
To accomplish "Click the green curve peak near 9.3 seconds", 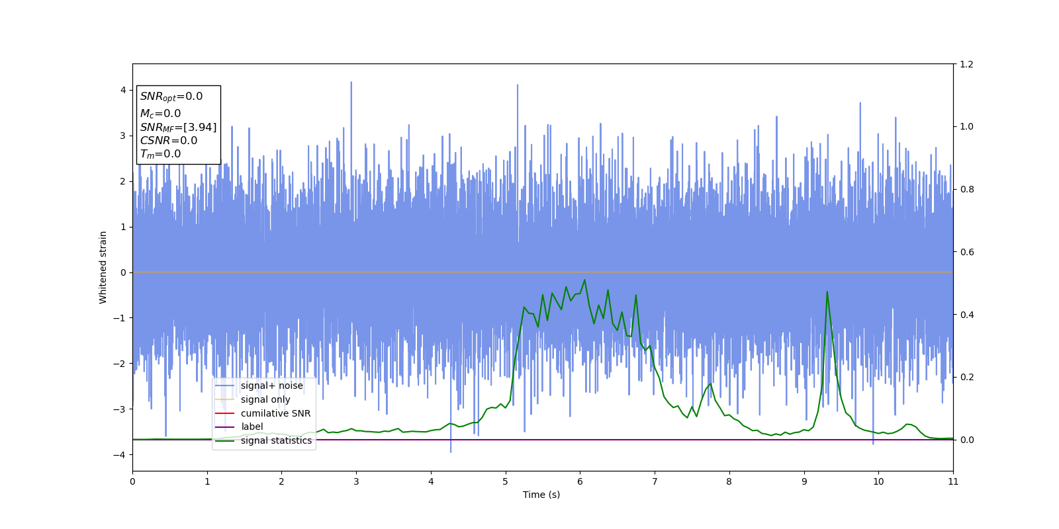I will click(x=827, y=292).
